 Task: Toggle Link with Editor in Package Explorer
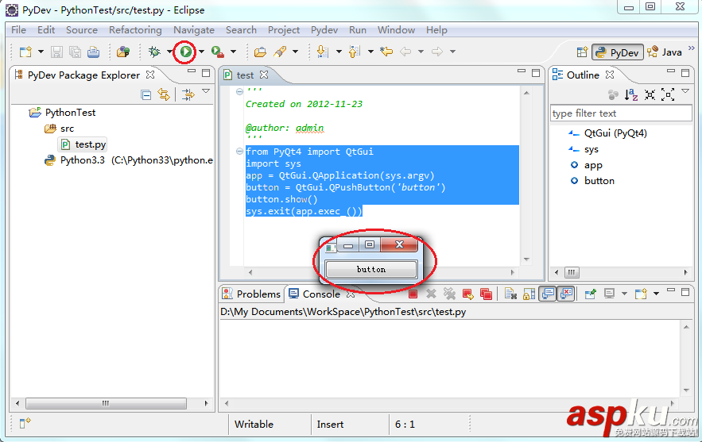coord(164,94)
